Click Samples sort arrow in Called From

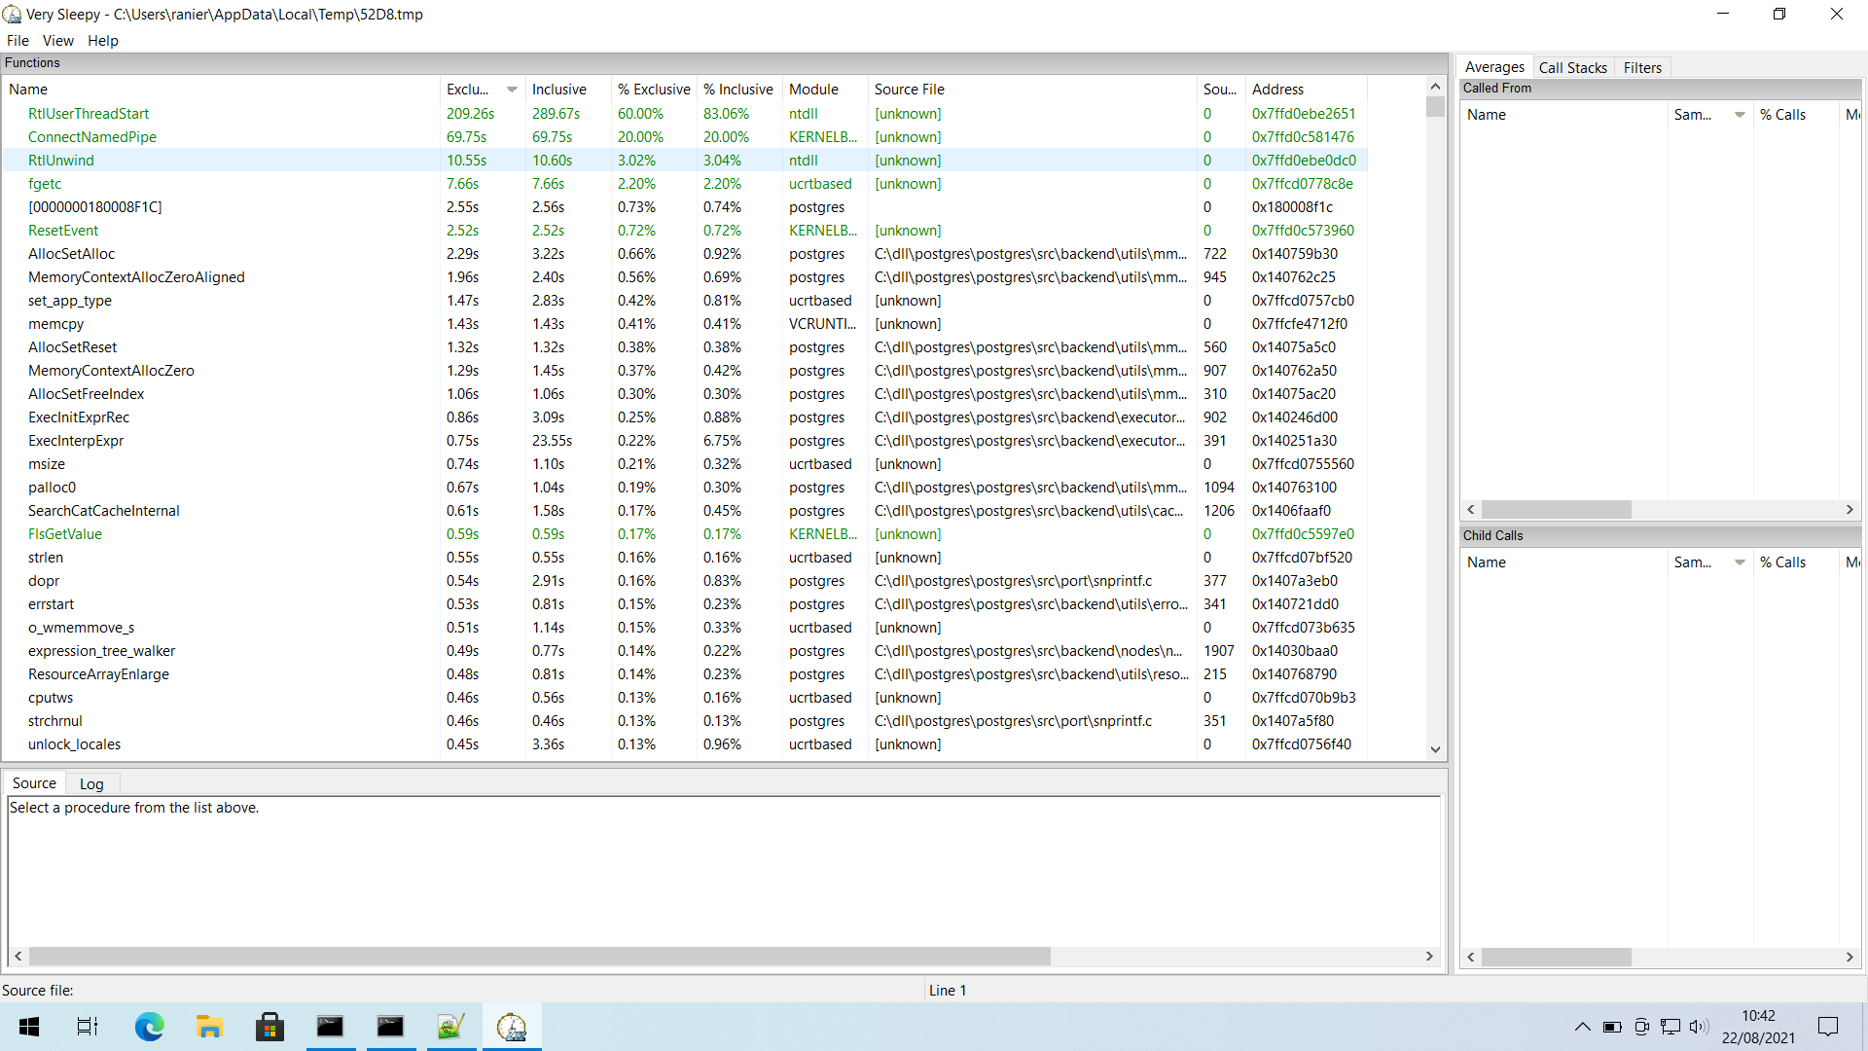point(1740,115)
